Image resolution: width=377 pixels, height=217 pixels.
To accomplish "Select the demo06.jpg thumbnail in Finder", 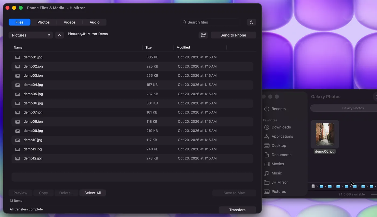I will click(x=325, y=134).
